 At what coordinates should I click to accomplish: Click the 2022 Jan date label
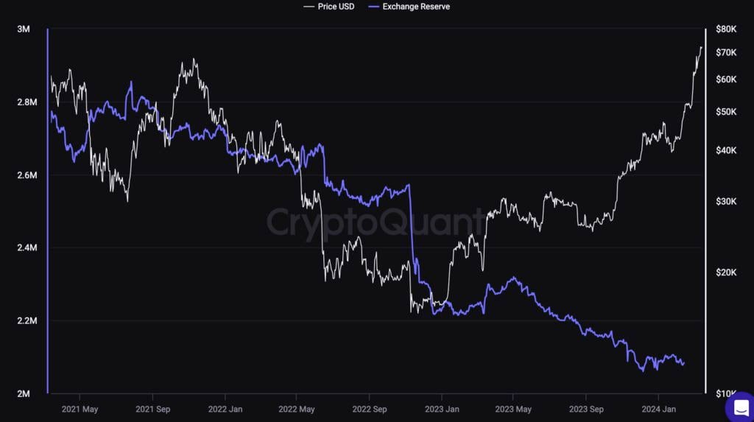[x=226, y=409]
